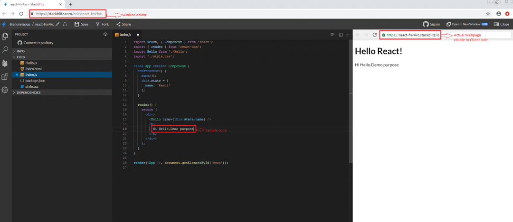Viewport: 513px width, 222px height.
Task: Collapse the FILES section
Action: (x=21, y=57)
